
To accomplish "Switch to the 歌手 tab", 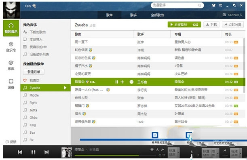I will 133,15.
